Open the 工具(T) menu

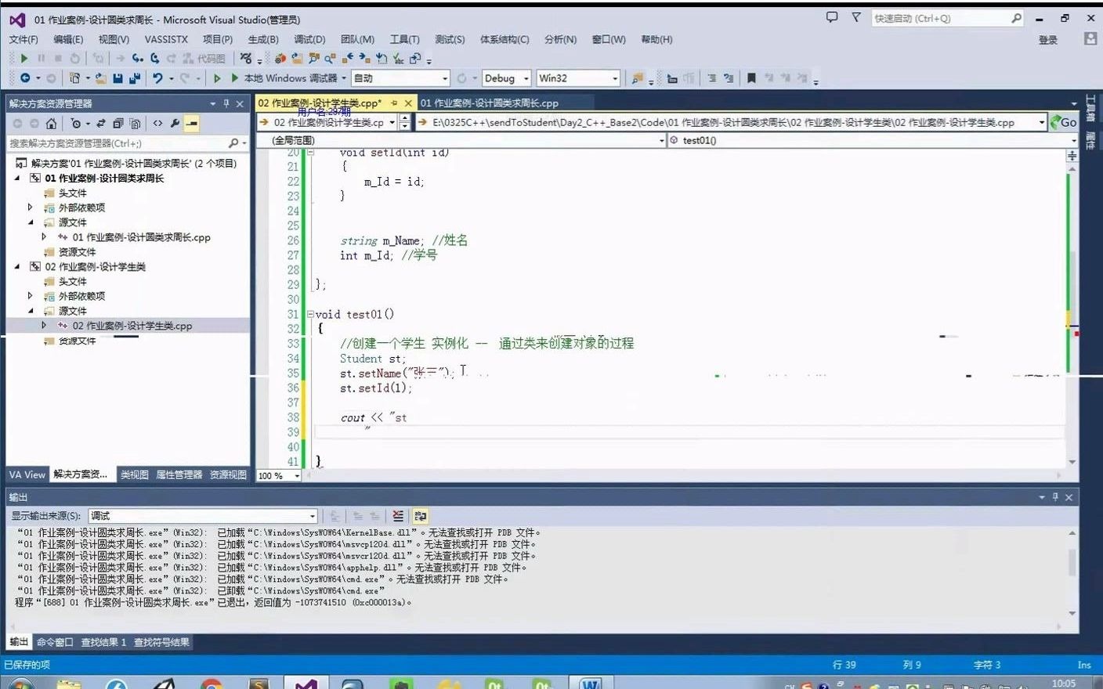click(x=405, y=39)
